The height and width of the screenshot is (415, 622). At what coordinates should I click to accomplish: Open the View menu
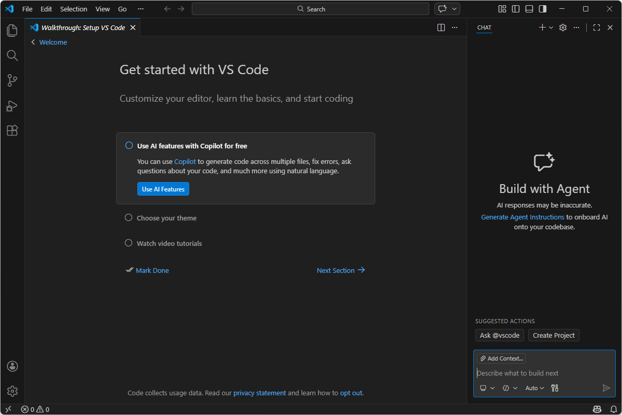click(x=102, y=9)
